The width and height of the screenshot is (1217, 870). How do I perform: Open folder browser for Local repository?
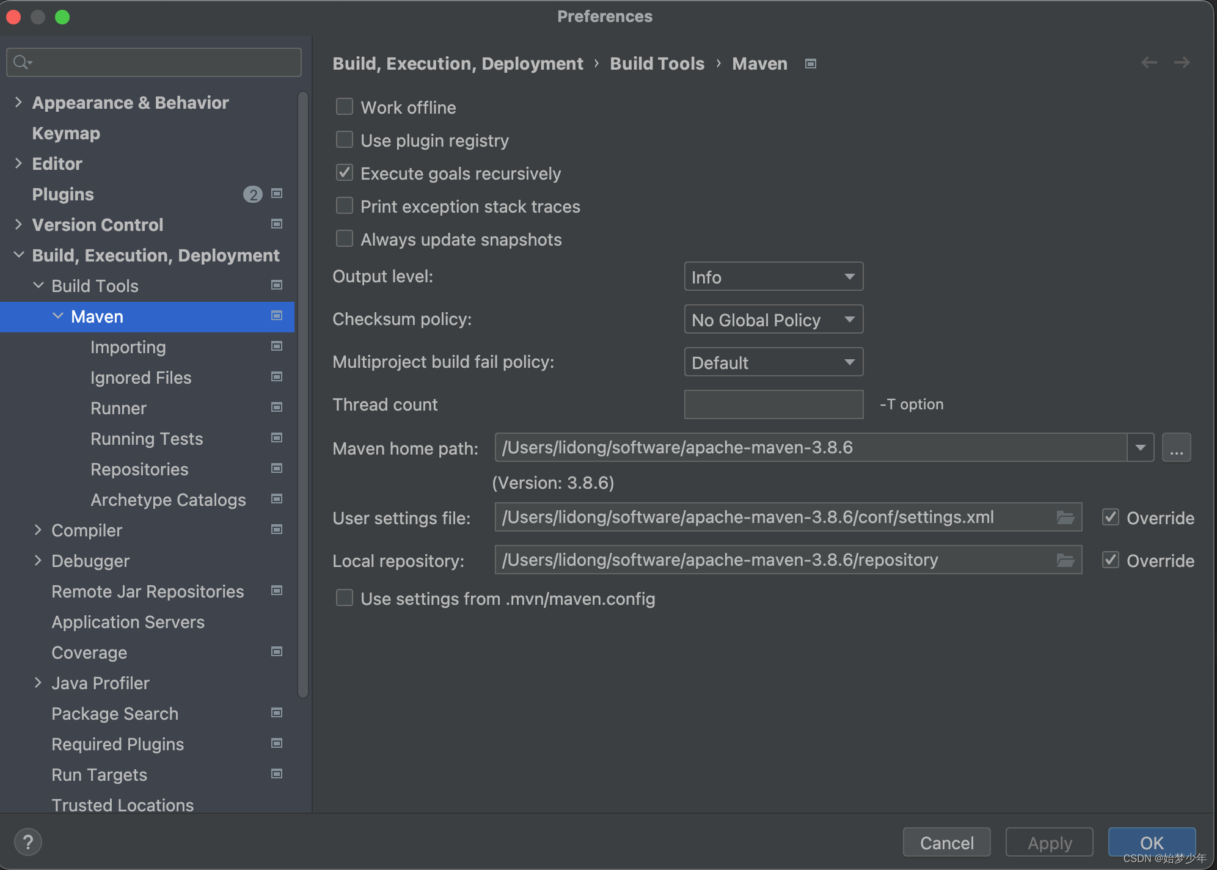point(1065,560)
